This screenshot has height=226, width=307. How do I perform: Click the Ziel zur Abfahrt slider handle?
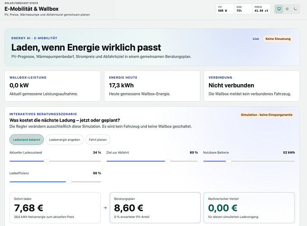click(168, 161)
